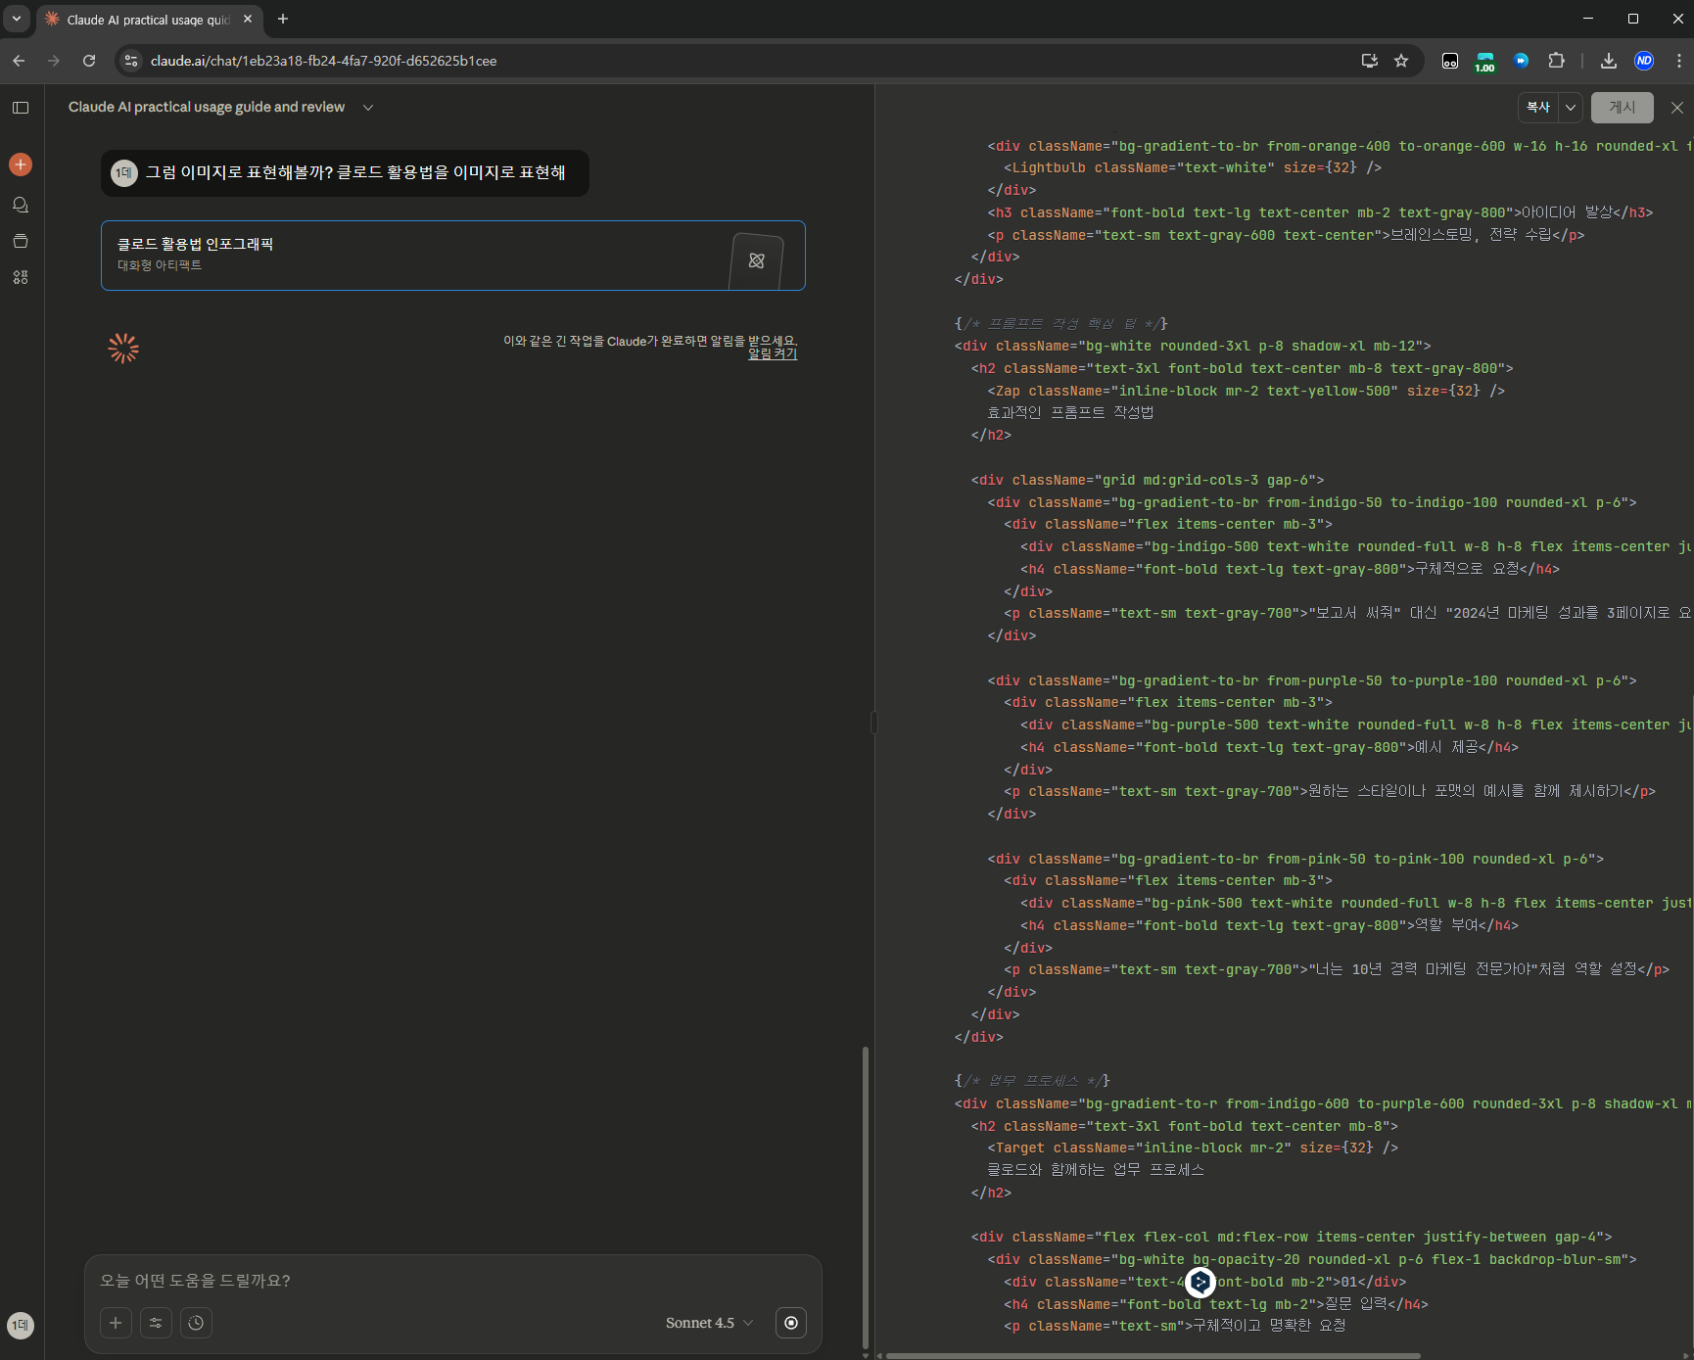
Task: Bookmark this page with star icon
Action: tap(1401, 61)
